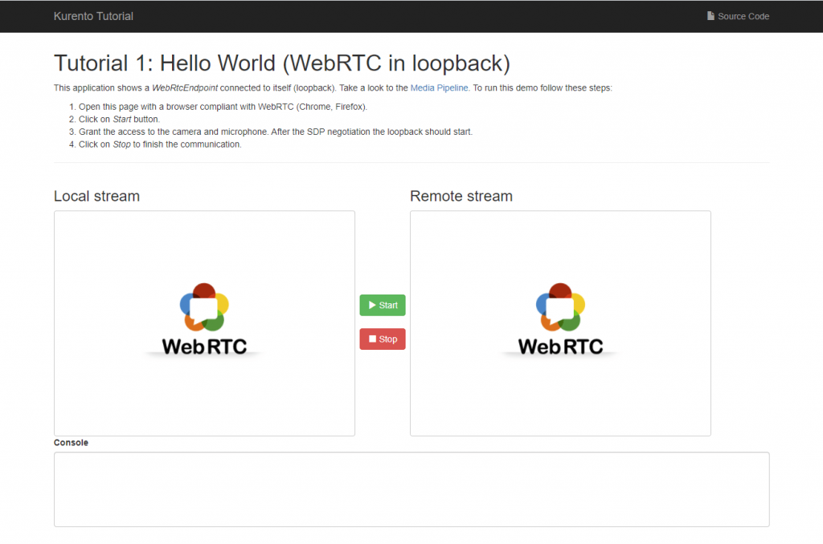The height and width of the screenshot is (544, 823).
Task: Click the play icon inside the Start button
Action: (x=372, y=305)
